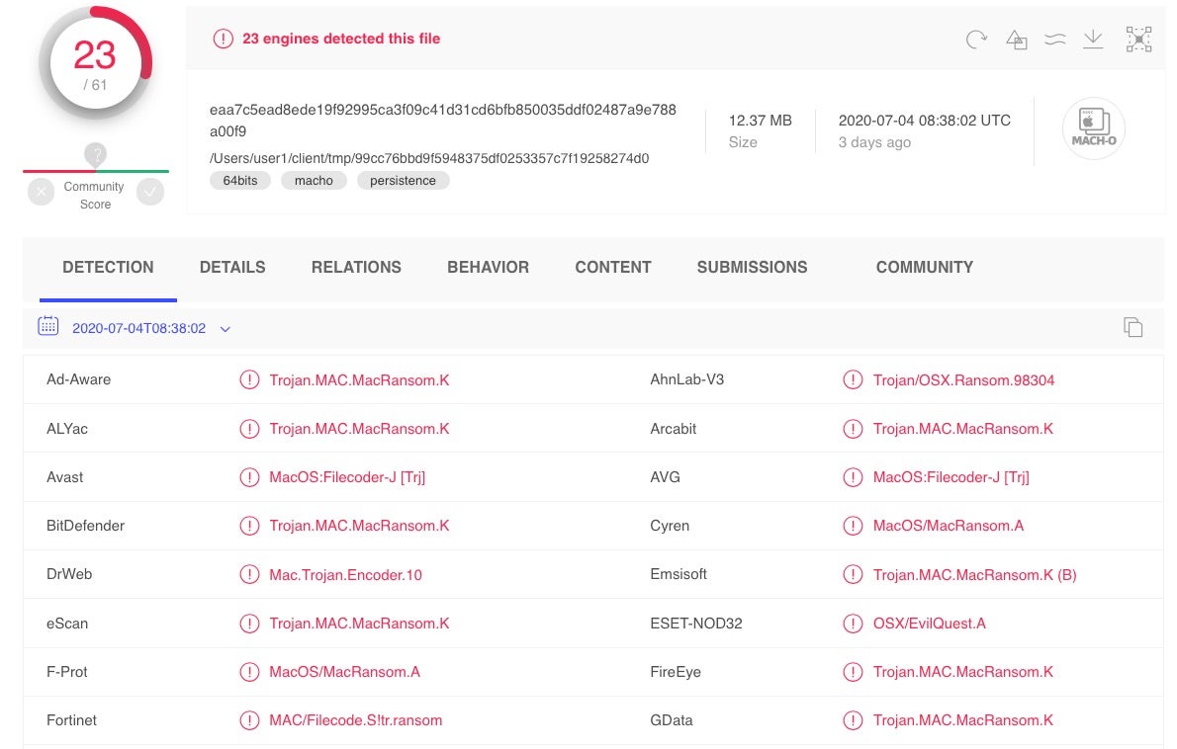Select the COMMUNITY tab
The height and width of the screenshot is (749, 1177).
924,267
